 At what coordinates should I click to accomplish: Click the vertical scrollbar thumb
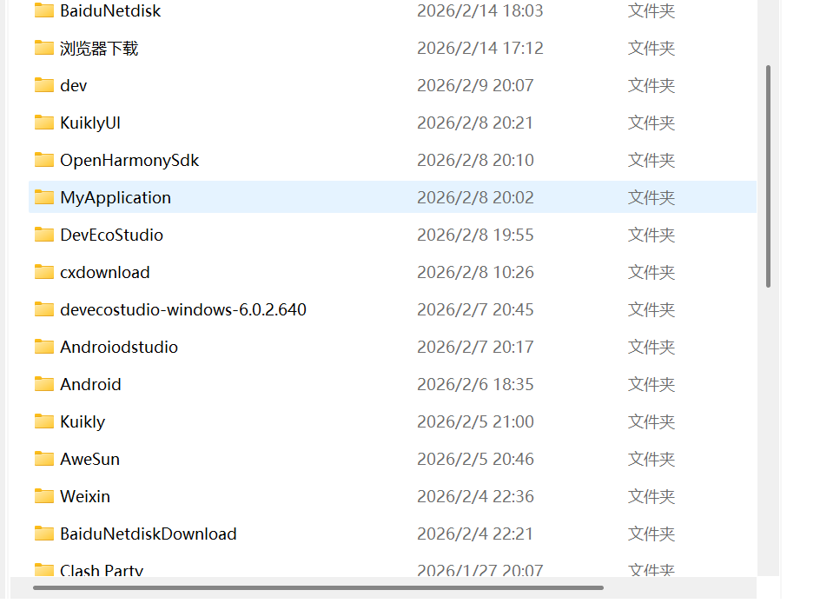(x=768, y=176)
